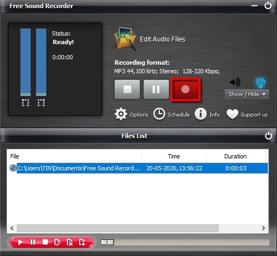The width and height of the screenshot is (277, 256).
Task: Start recording with the red record button
Action: [x=186, y=89]
